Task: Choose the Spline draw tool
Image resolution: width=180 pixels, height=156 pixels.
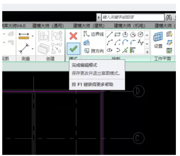Action: 141,42
